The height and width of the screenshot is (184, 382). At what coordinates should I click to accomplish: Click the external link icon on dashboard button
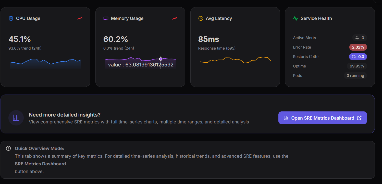coord(359,118)
